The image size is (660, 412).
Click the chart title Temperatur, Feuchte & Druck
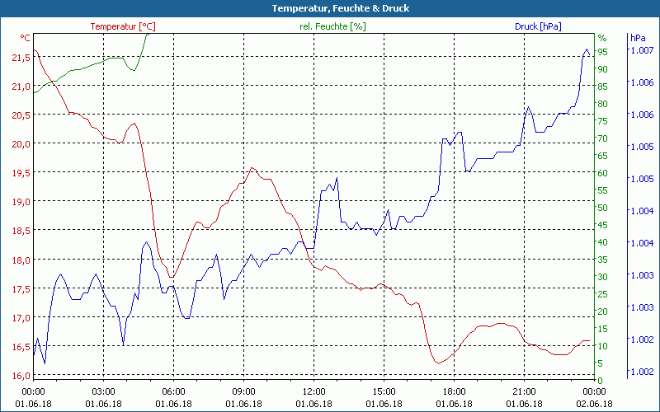(329, 8)
